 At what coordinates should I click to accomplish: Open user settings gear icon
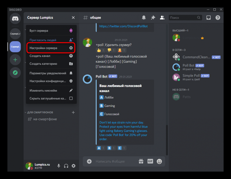tap(73, 166)
